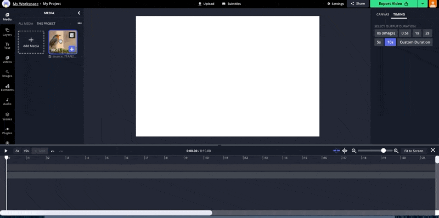Image resolution: width=439 pixels, height=218 pixels.
Task: Expand the Export Video dropdown arrow
Action: [422, 4]
